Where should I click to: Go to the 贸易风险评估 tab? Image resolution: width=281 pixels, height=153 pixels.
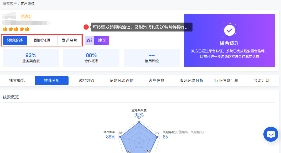122,81
